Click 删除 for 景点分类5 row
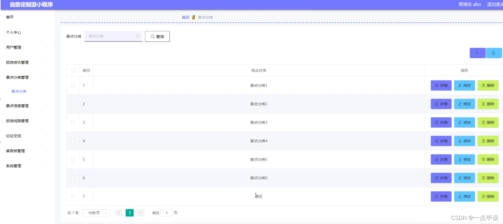Image resolution: width=503 pixels, height=224 pixels. coord(488,160)
